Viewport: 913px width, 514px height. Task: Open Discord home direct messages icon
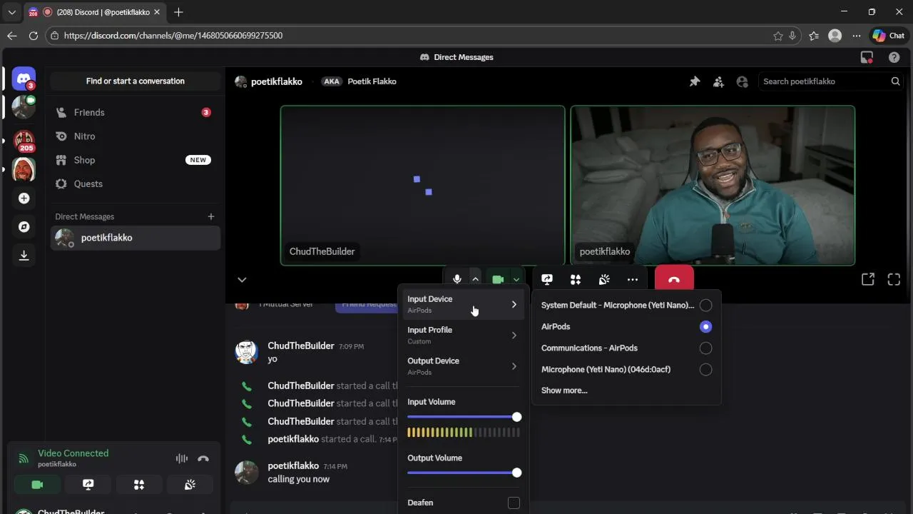click(24, 79)
